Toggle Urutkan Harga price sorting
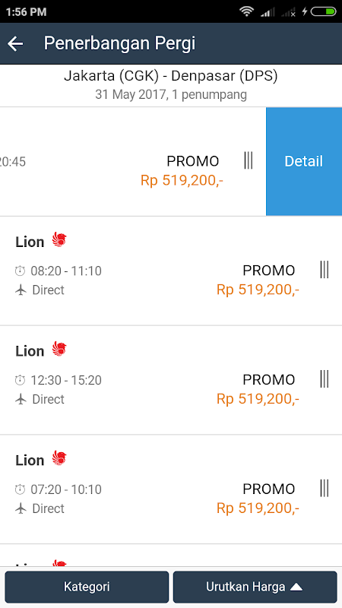Screen dimensions: 342x608 pyautogui.click(x=255, y=587)
